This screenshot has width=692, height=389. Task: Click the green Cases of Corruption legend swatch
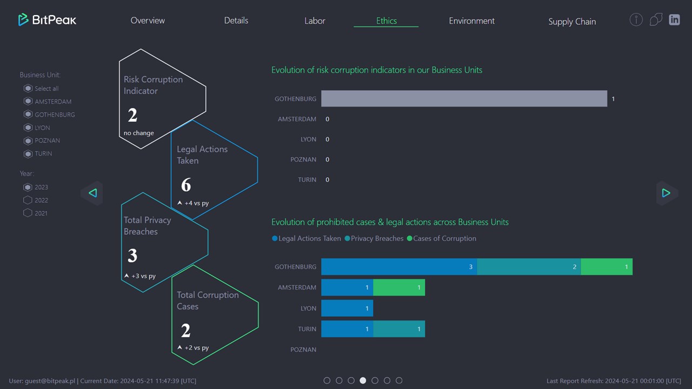pos(409,238)
